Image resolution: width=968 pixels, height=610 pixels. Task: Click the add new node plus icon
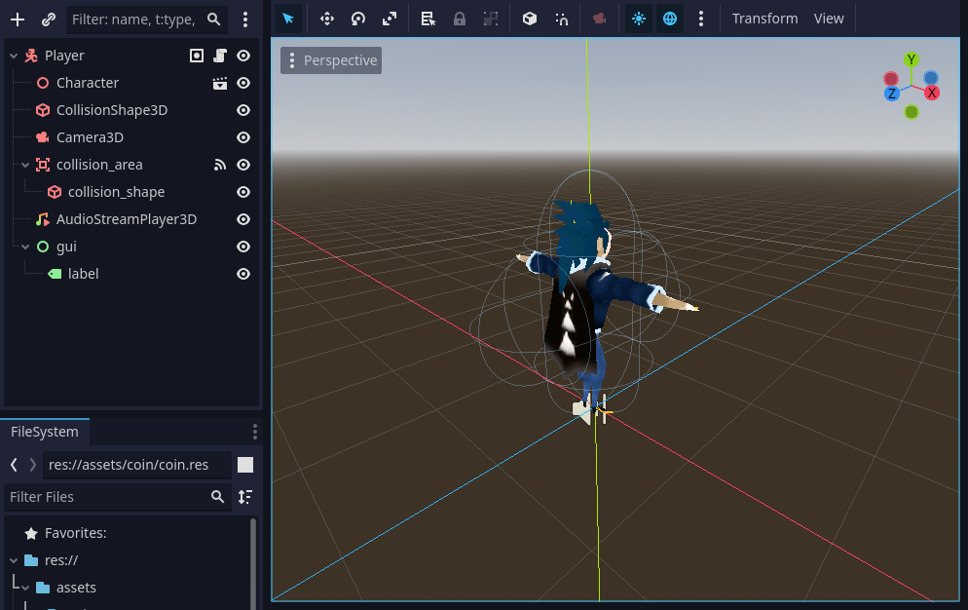click(18, 19)
